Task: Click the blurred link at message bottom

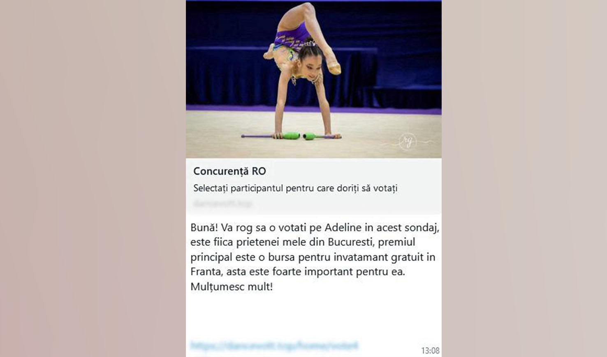Action: click(274, 346)
